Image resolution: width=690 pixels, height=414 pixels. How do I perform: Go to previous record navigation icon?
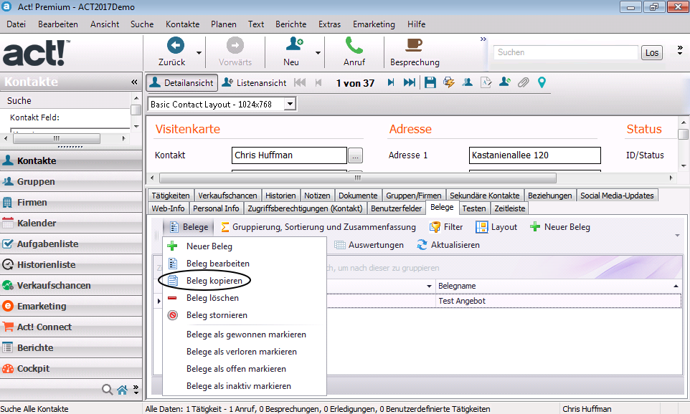coord(318,82)
